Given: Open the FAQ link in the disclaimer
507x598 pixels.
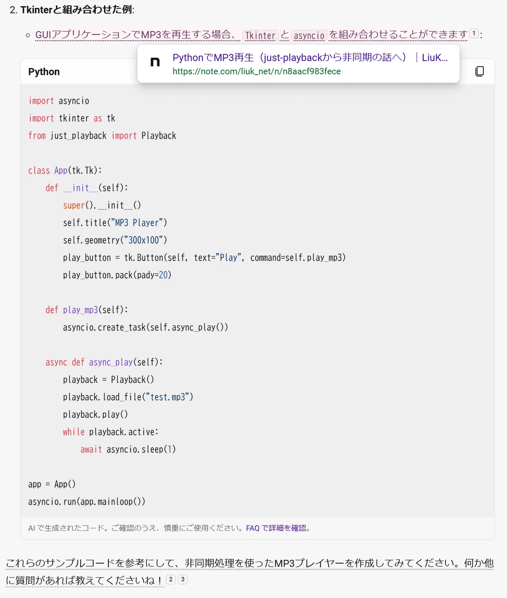Looking at the screenshot, I should [x=252, y=528].
